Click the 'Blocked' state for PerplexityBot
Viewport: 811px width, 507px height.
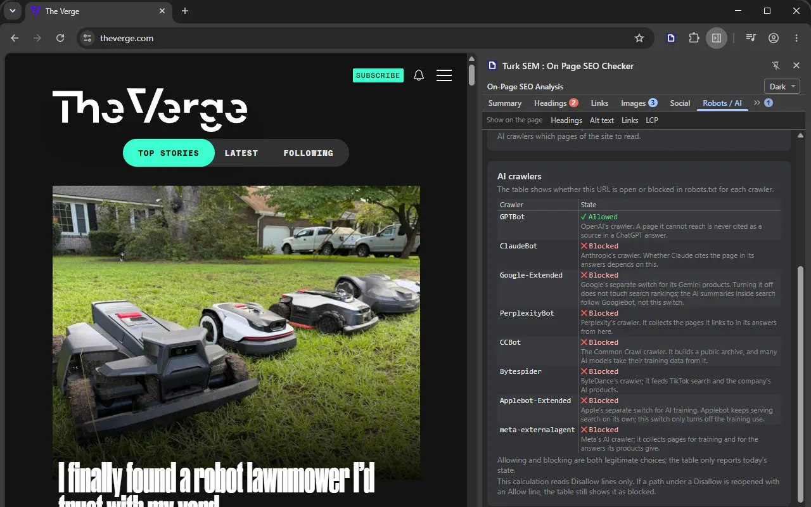tap(599, 313)
